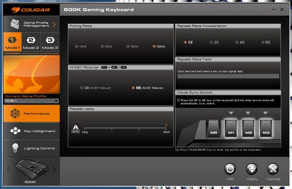Switch to Mode 3 tab
This screenshot has height=189, width=292.
coord(50,42)
